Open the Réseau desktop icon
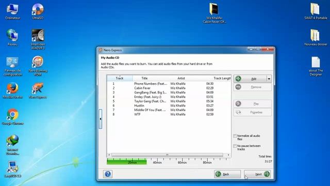The width and height of the screenshot is (330, 186). click(x=12, y=38)
